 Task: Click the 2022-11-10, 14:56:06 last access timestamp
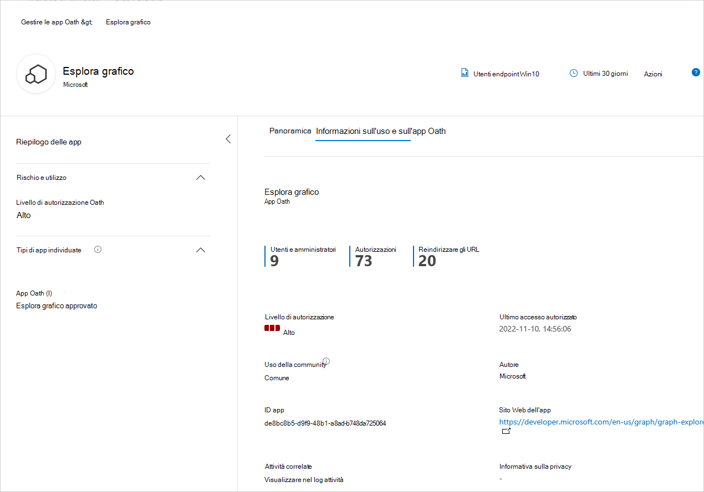click(535, 329)
